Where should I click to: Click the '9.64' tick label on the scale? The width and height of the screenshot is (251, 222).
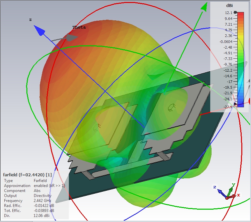tap(228, 19)
